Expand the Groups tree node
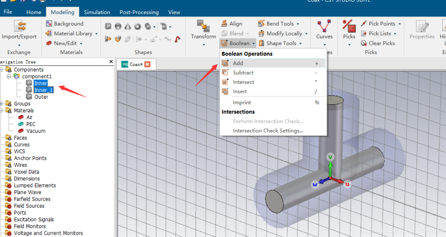This screenshot has height=237, width=446. pyautogui.click(x=1, y=104)
